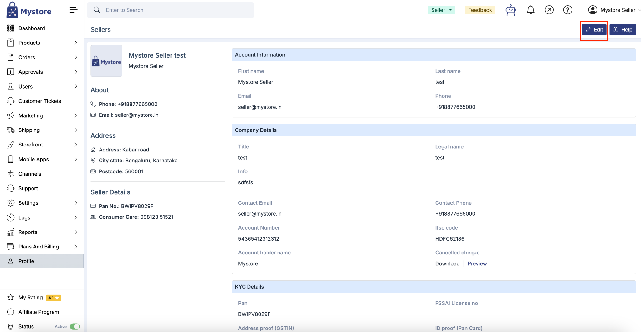Click the Approvals icon in sidebar
The image size is (641, 332).
(x=11, y=72)
